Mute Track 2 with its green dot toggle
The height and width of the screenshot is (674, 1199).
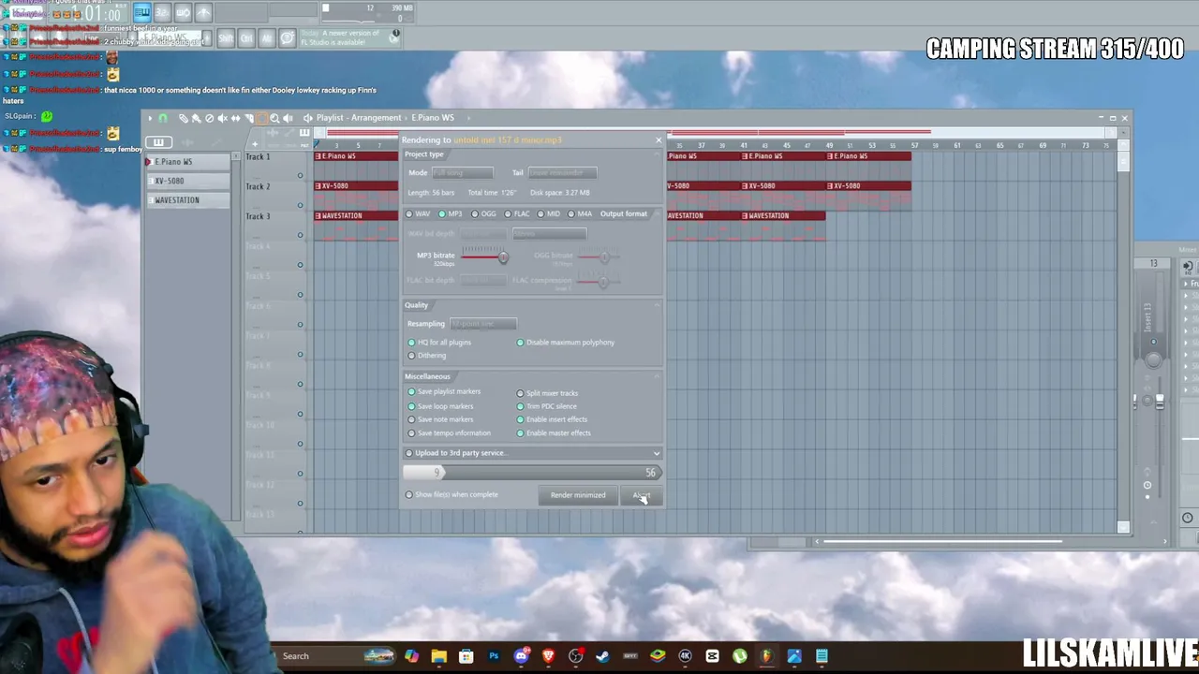tap(300, 205)
